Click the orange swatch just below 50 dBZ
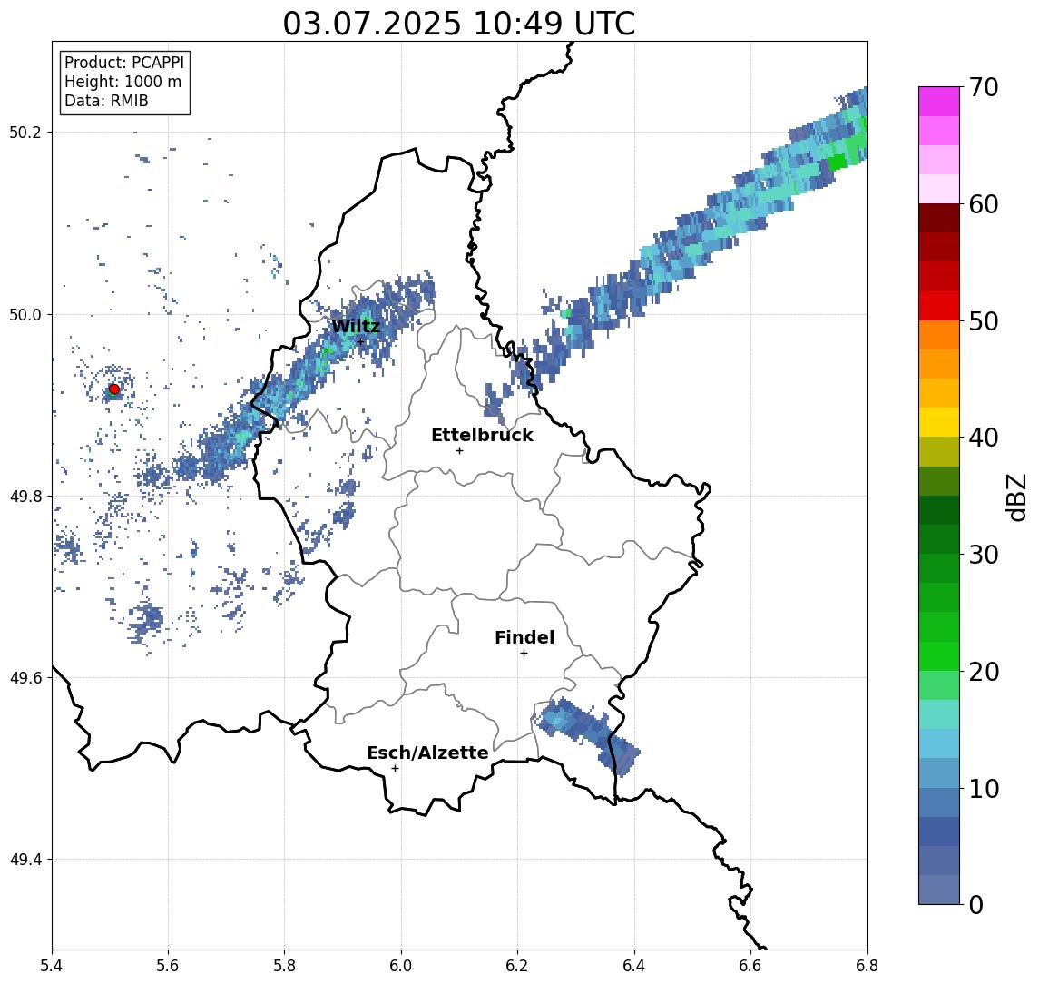1039x984 pixels. tap(939, 335)
